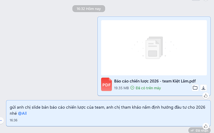Open the PDF file's containing folder
The image size is (214, 133).
click(195, 88)
